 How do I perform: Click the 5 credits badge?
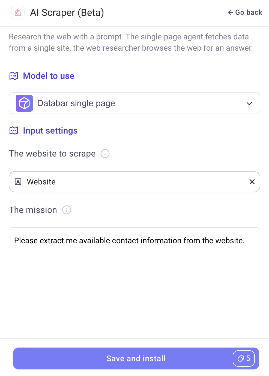pos(244,358)
